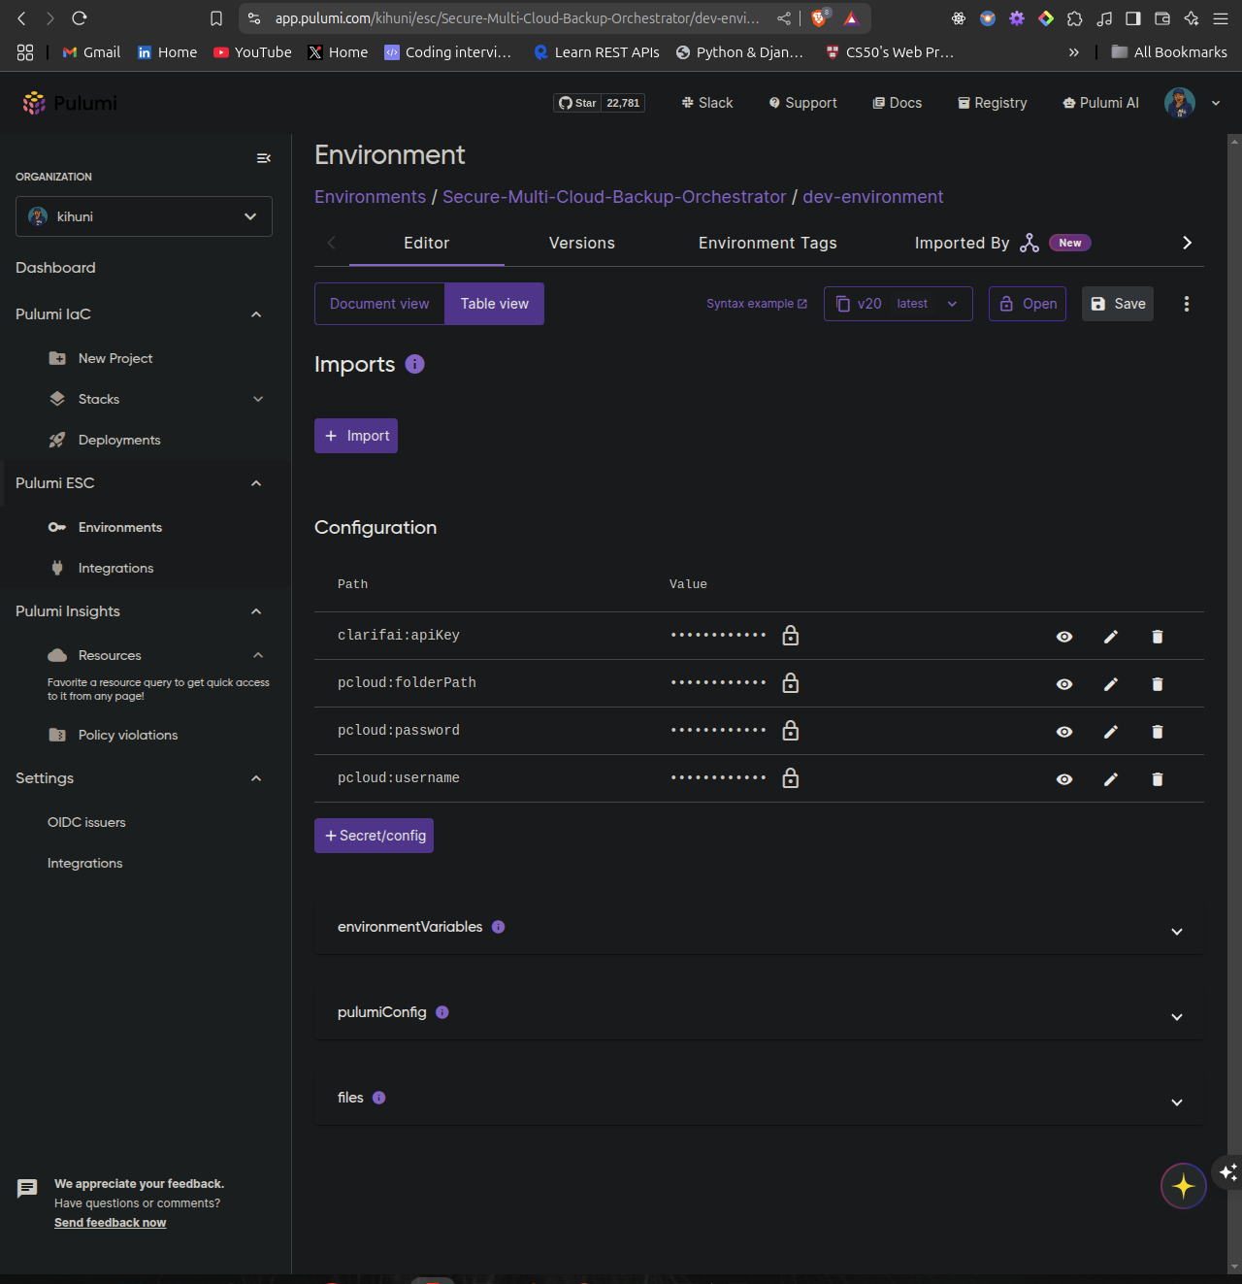Expand the Stacks submenu
The height and width of the screenshot is (1284, 1242).
[x=258, y=399]
